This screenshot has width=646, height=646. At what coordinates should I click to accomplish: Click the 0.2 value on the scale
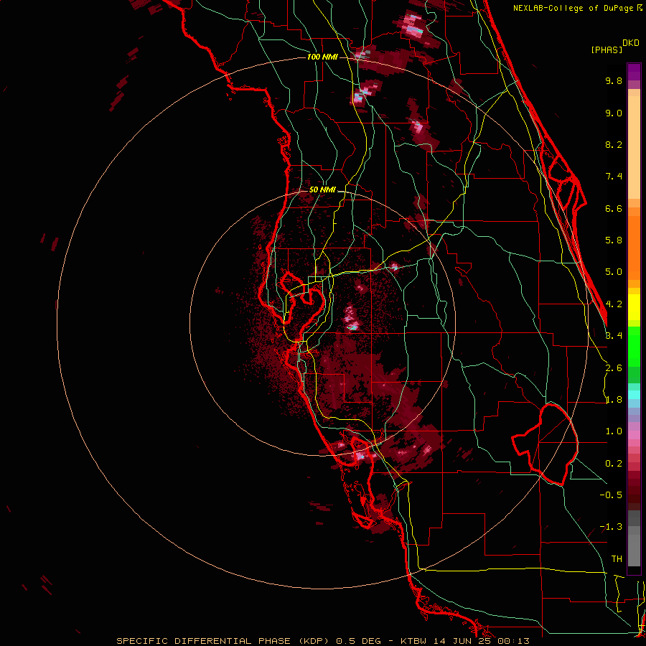pyautogui.click(x=614, y=464)
